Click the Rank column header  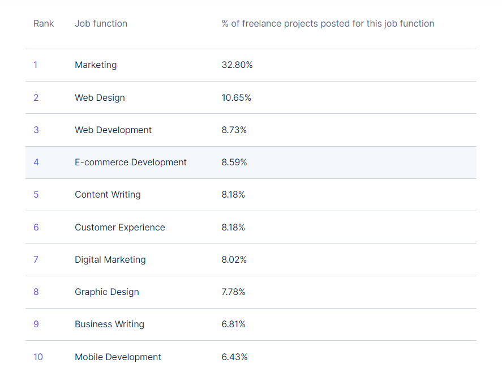click(x=44, y=24)
